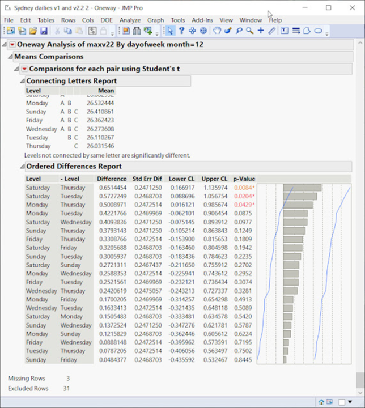
Task: Click the Help question mark tool
Action: 181,31
